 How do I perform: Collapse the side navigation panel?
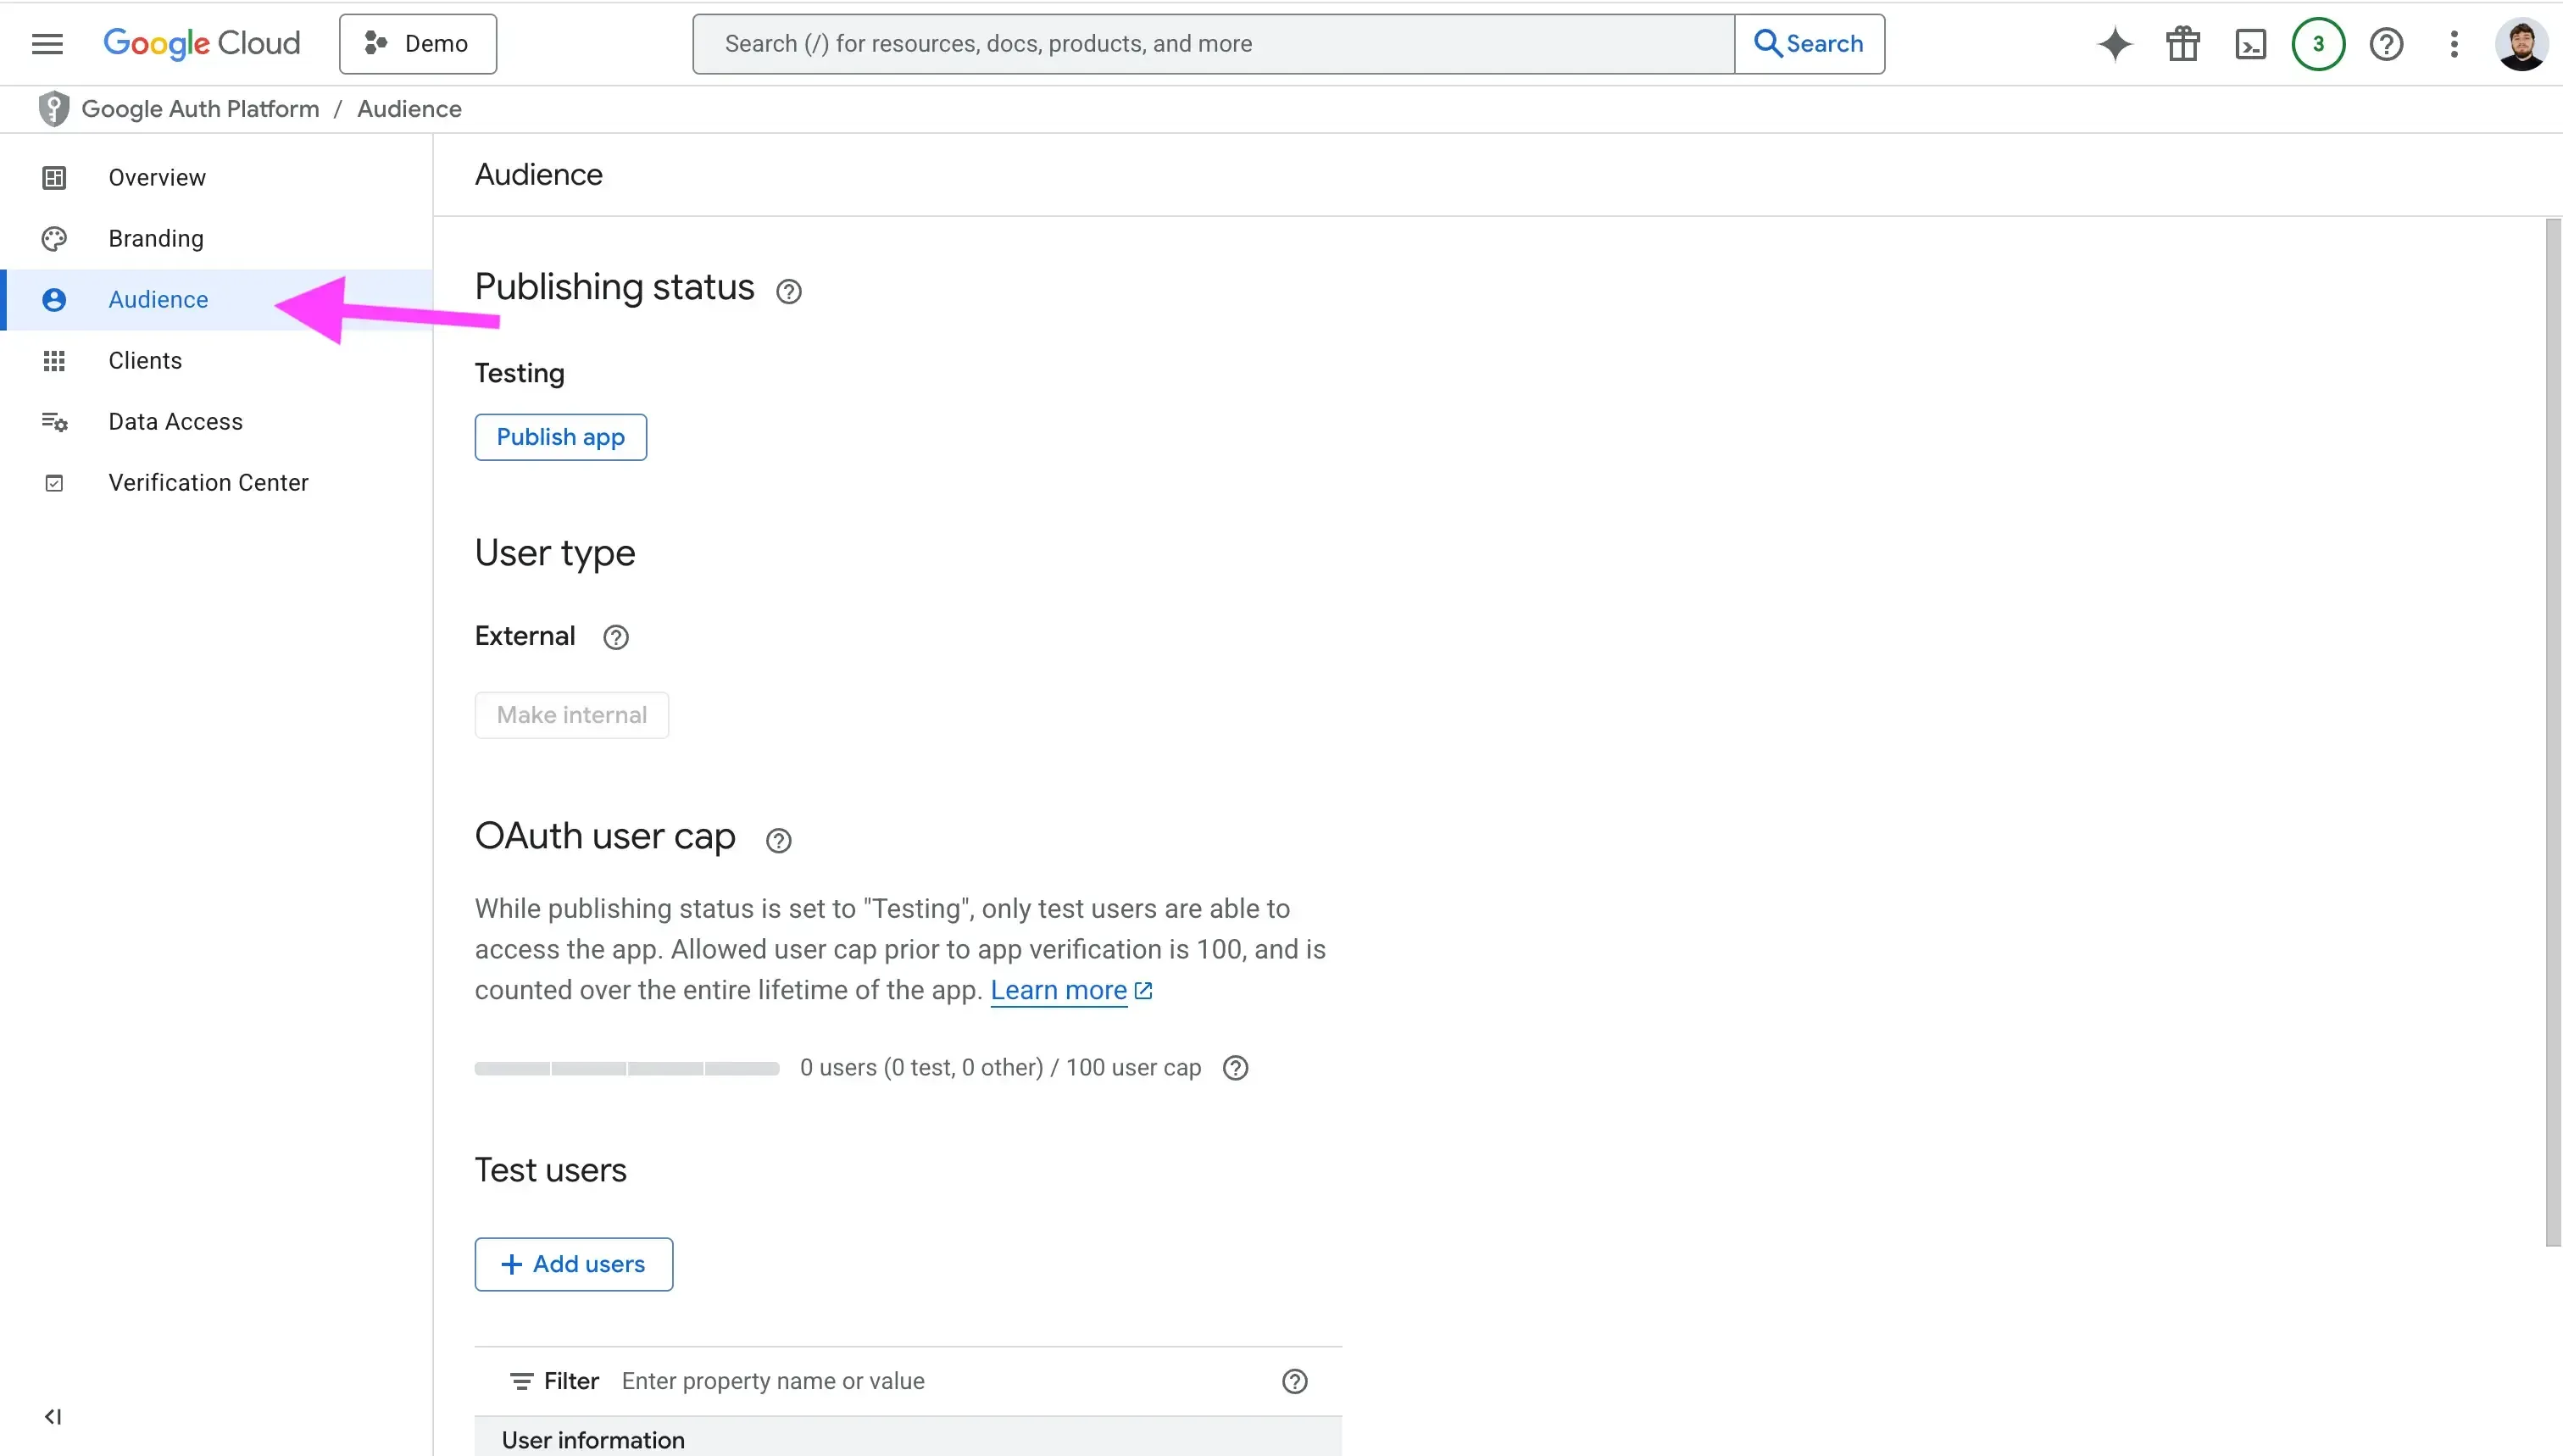[x=53, y=1416]
